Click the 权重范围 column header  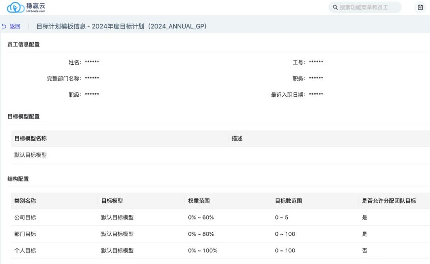point(199,201)
